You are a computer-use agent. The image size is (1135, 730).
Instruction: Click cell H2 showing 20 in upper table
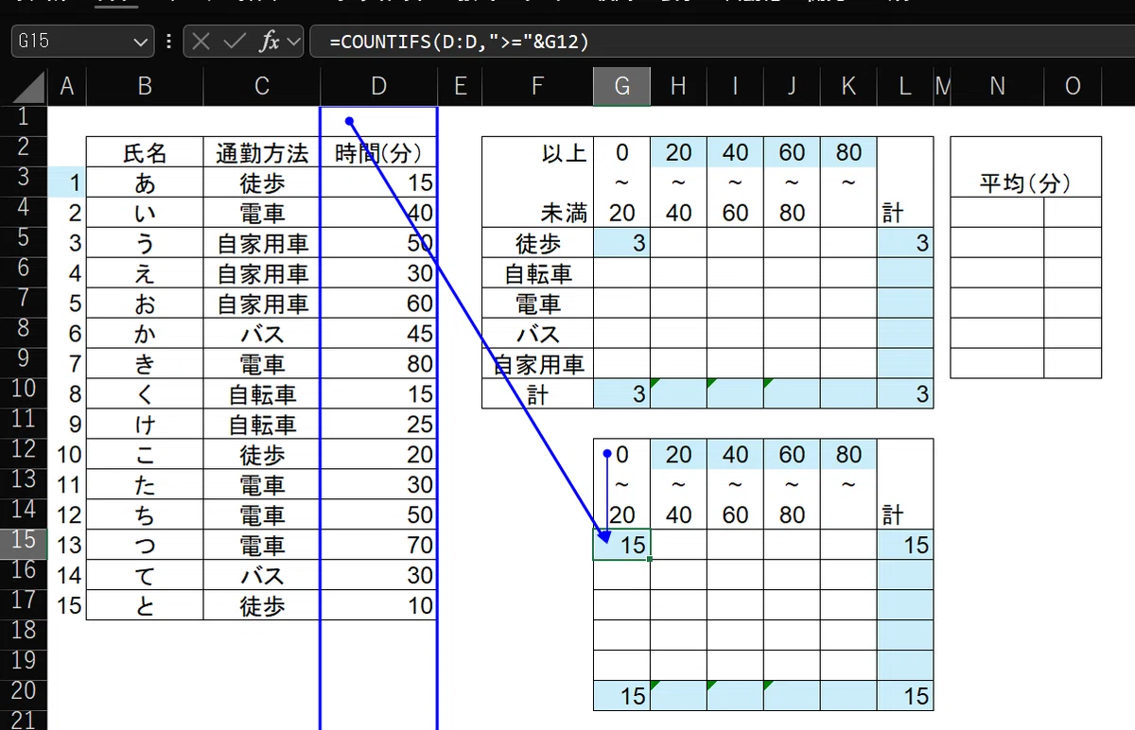(678, 152)
